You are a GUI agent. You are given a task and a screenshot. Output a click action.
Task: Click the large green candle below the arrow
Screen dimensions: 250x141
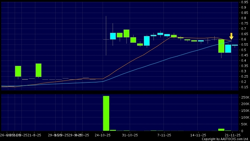(x=221, y=46)
